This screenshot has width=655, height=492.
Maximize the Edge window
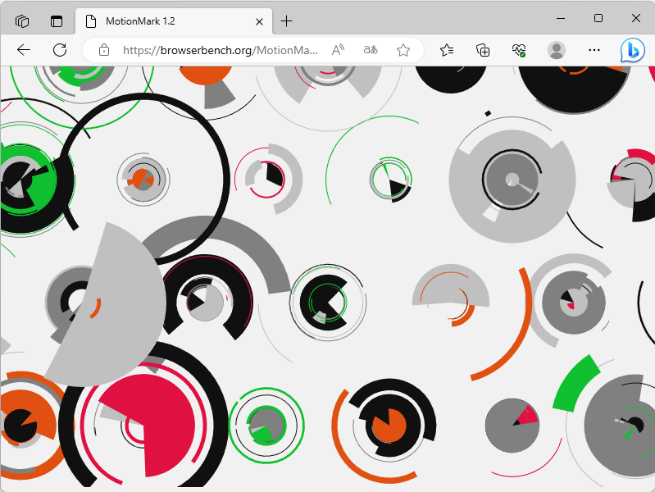coord(598,18)
